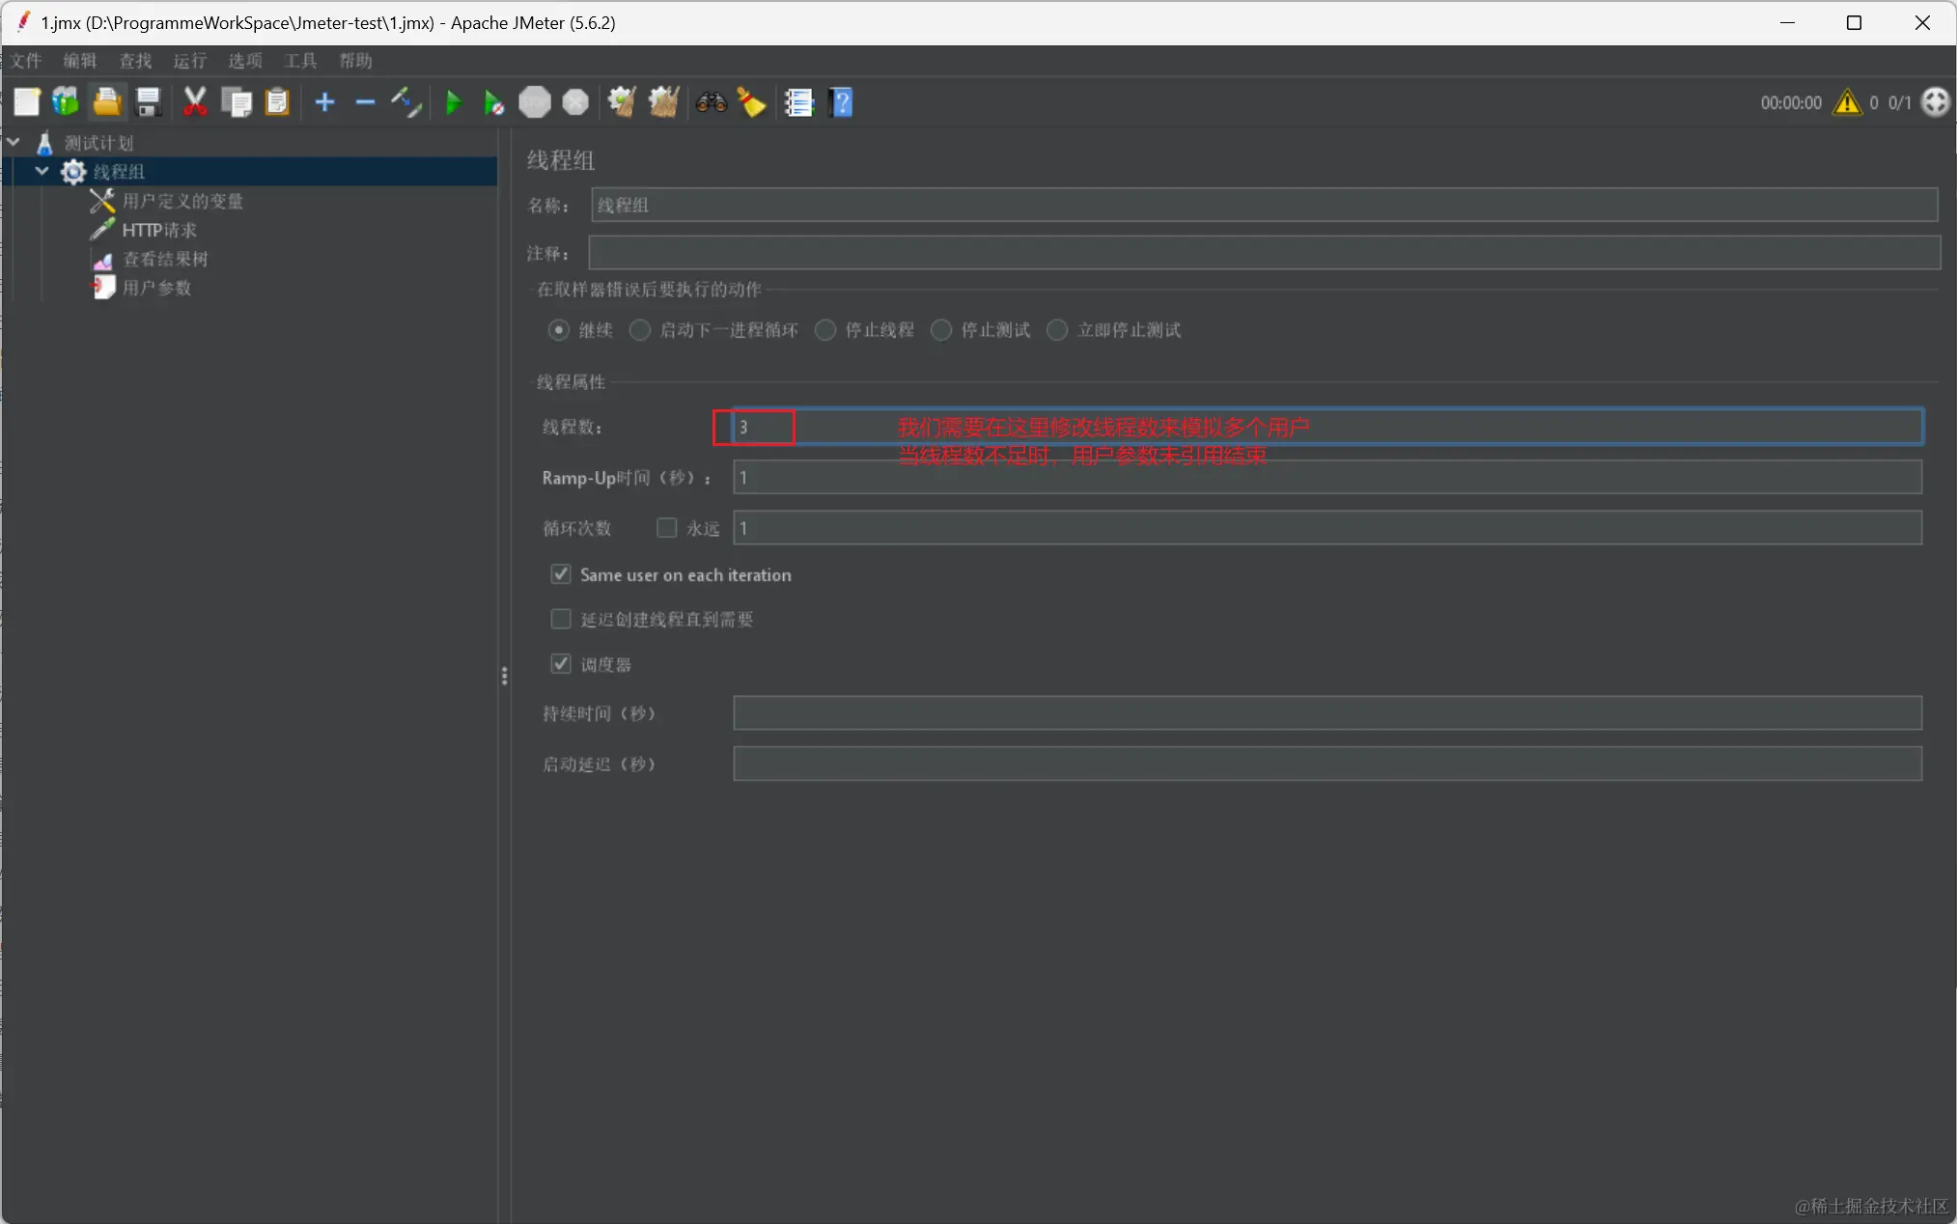The image size is (1957, 1224).
Task: Click Start no pauses icon
Action: (x=493, y=102)
